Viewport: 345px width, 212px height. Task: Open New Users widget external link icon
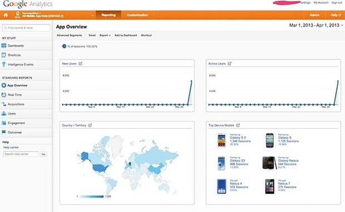click(81, 63)
